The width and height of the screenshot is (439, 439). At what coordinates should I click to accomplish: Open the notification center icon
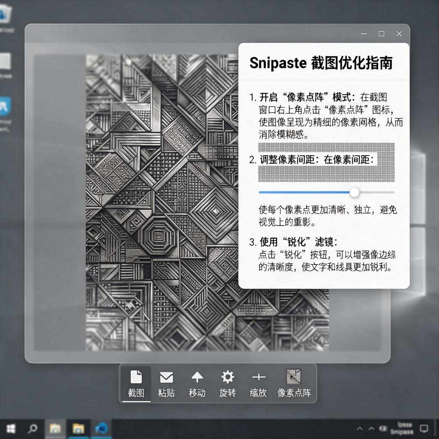click(x=424, y=428)
